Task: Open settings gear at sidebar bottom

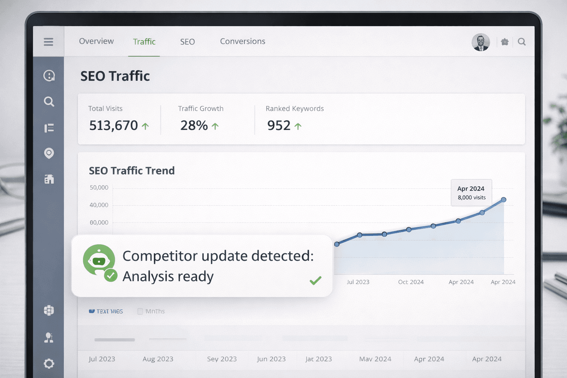Action: 49,364
